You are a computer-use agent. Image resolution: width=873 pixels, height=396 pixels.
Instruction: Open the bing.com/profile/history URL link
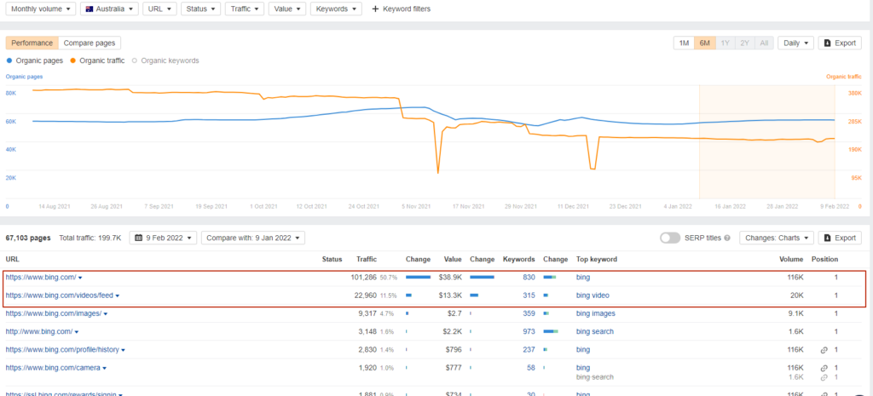[x=62, y=350]
